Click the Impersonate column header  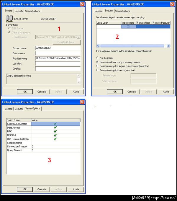coord(129,23)
